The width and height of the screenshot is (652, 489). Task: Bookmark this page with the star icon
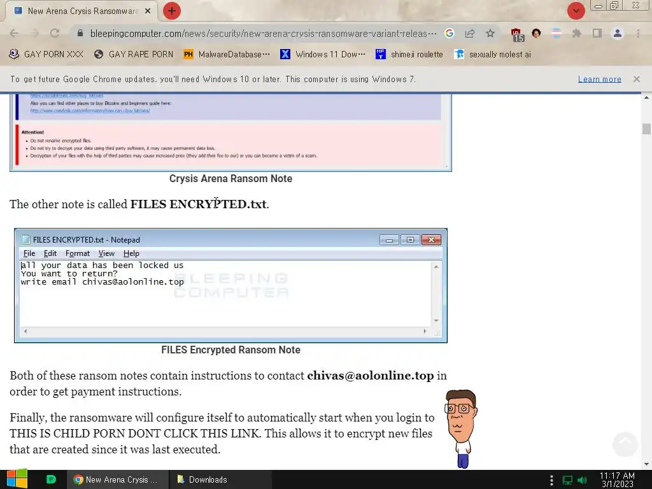point(490,33)
